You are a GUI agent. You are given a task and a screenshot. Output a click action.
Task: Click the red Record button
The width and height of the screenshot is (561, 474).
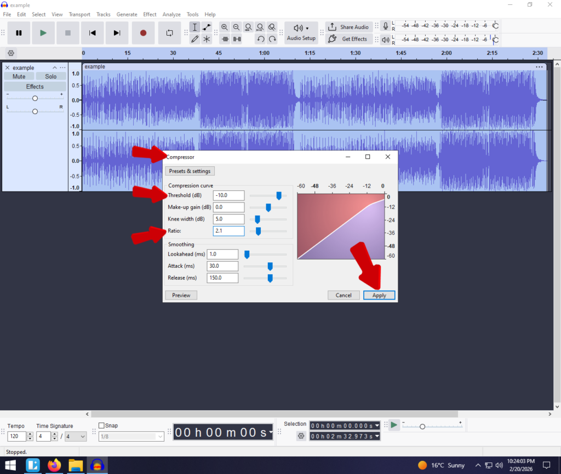[143, 33]
